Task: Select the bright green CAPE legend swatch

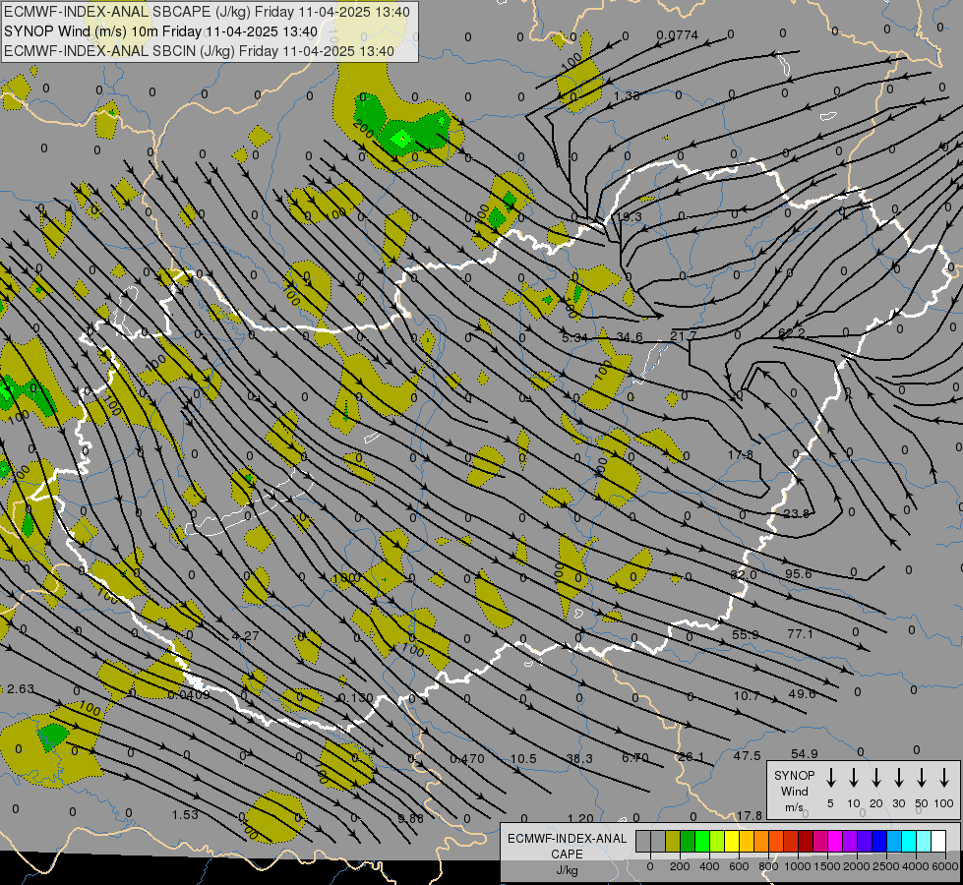Action: tap(702, 842)
